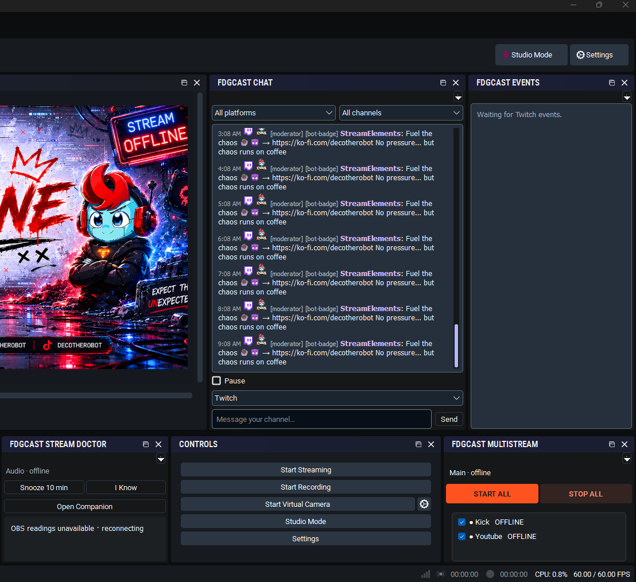Click StreamElements name in 6:08 AM message
636x582 pixels.
tap(370, 238)
